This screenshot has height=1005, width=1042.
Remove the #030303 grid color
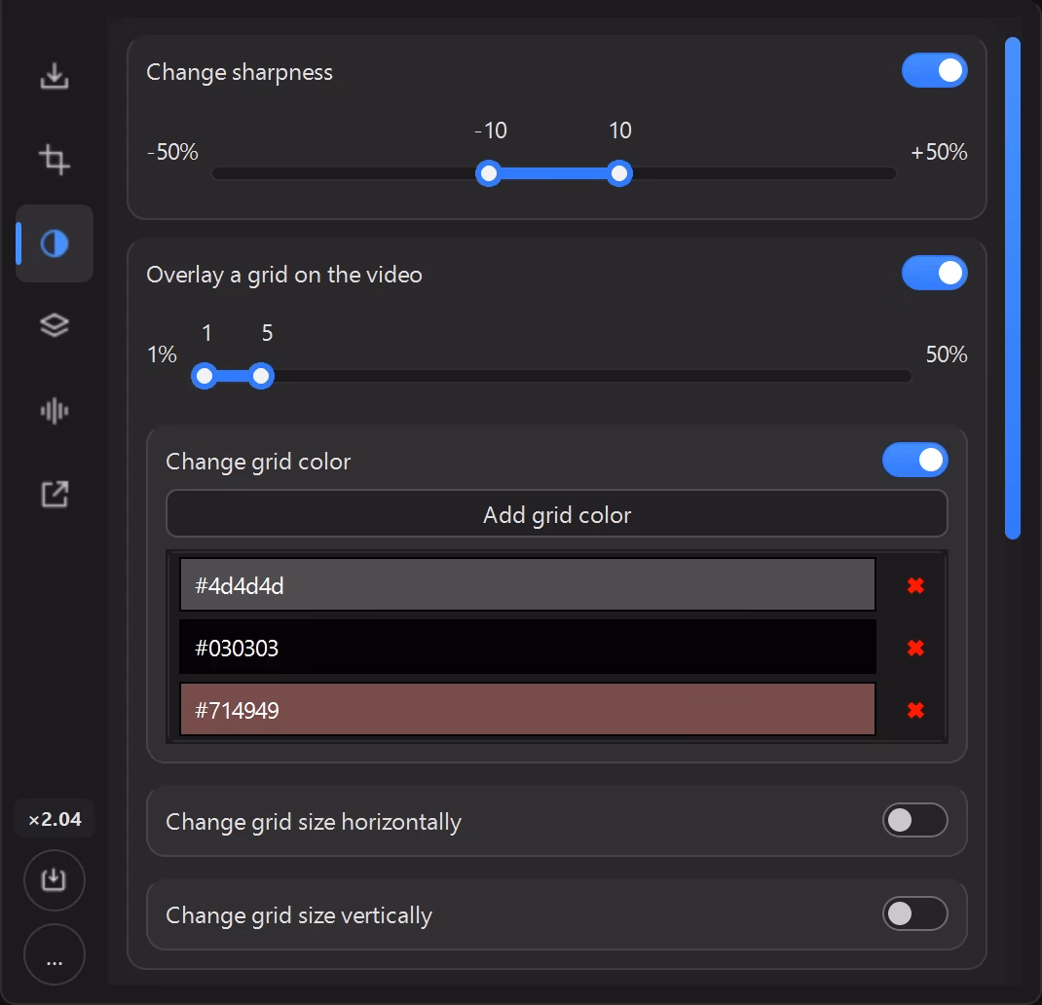(915, 648)
